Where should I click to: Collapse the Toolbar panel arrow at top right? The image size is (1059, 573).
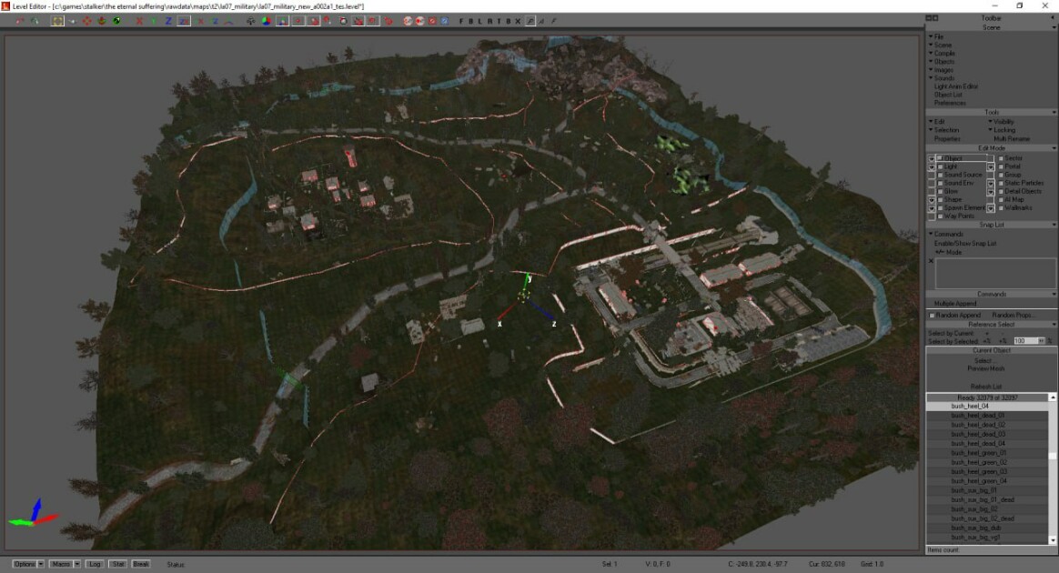[x=1054, y=18]
